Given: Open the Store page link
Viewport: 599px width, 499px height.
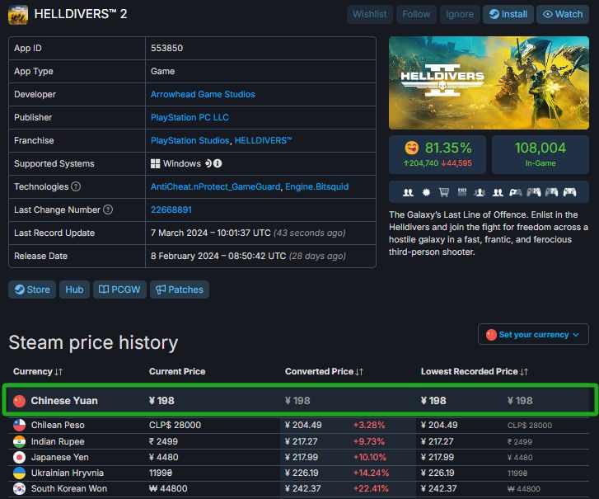Looking at the screenshot, I should [x=31, y=290].
